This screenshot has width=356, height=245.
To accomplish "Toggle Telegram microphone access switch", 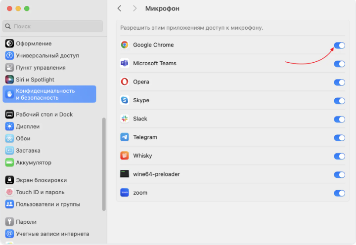I will point(339,138).
